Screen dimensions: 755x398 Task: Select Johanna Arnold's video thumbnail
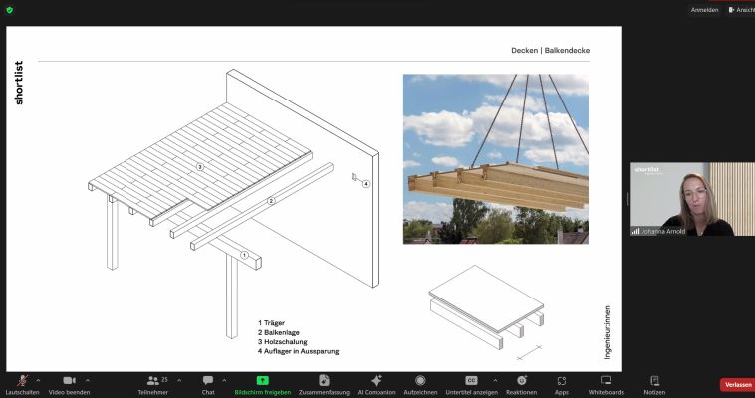[x=692, y=199]
